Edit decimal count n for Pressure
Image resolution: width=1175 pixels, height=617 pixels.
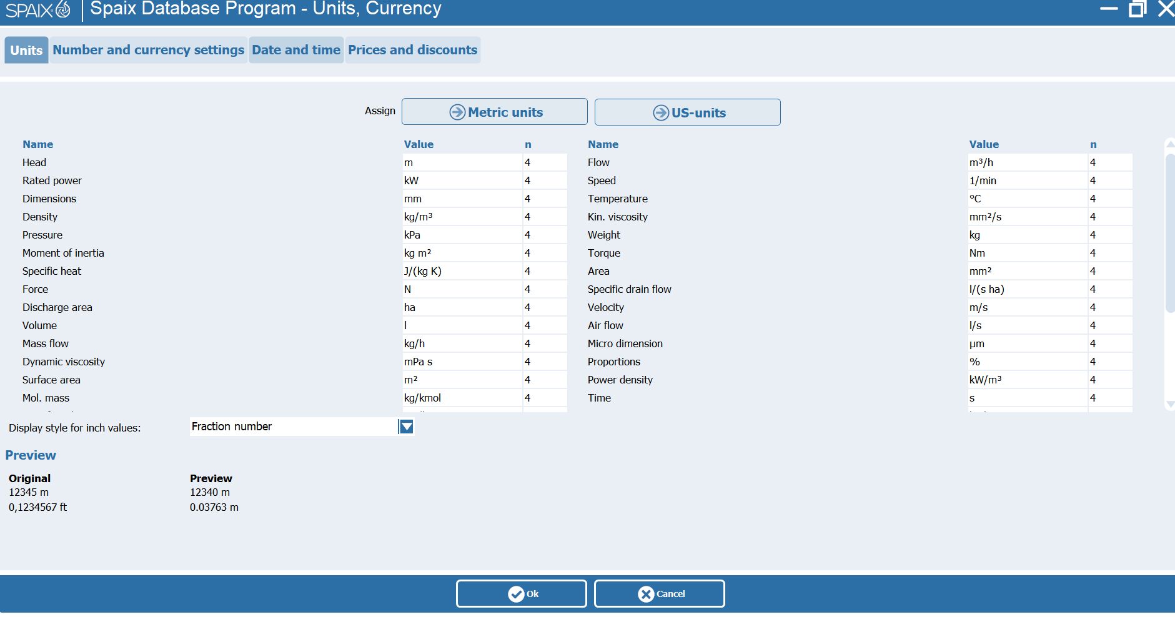pos(543,235)
